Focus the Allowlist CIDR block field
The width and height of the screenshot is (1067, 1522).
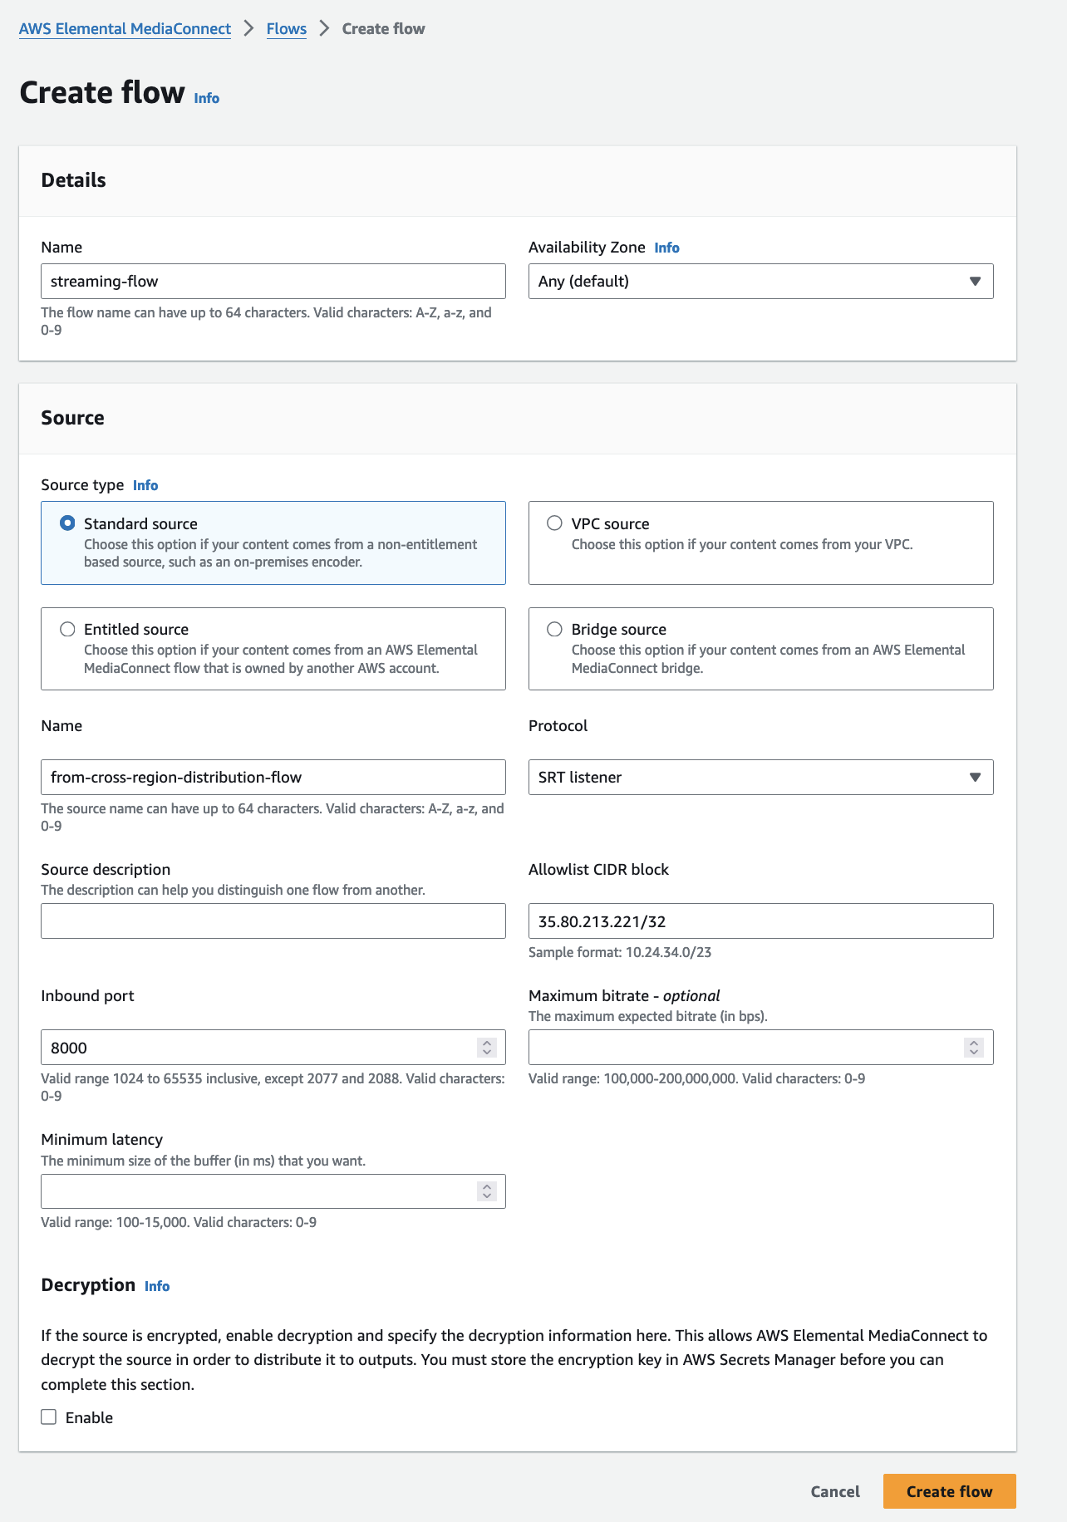[x=760, y=921]
